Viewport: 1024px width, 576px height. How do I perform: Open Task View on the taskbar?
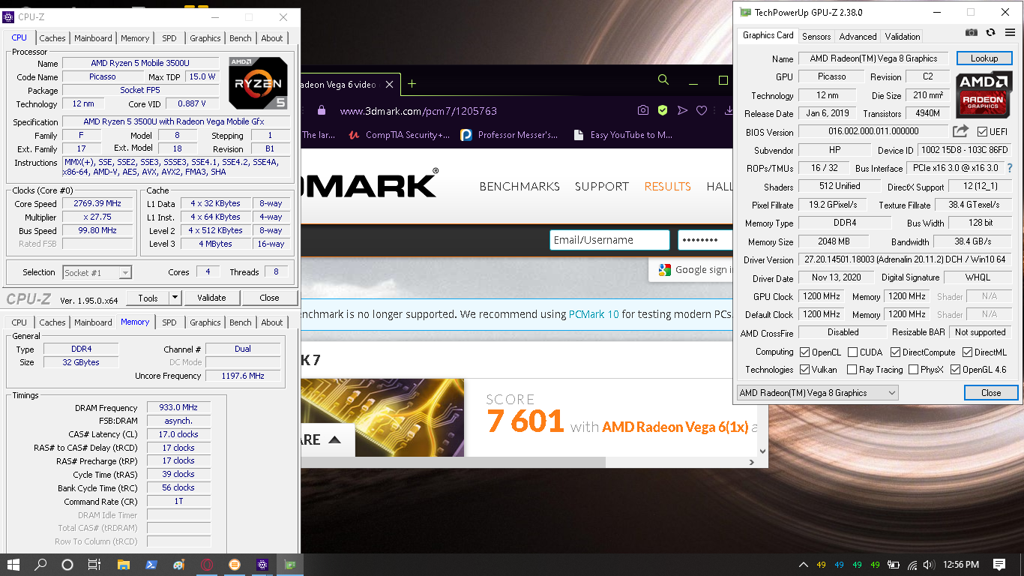click(x=94, y=565)
